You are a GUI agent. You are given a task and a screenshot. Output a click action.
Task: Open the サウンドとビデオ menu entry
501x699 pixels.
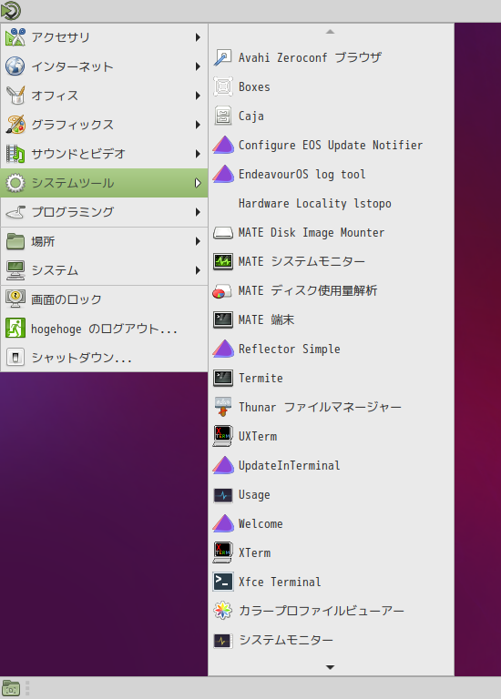coord(105,154)
